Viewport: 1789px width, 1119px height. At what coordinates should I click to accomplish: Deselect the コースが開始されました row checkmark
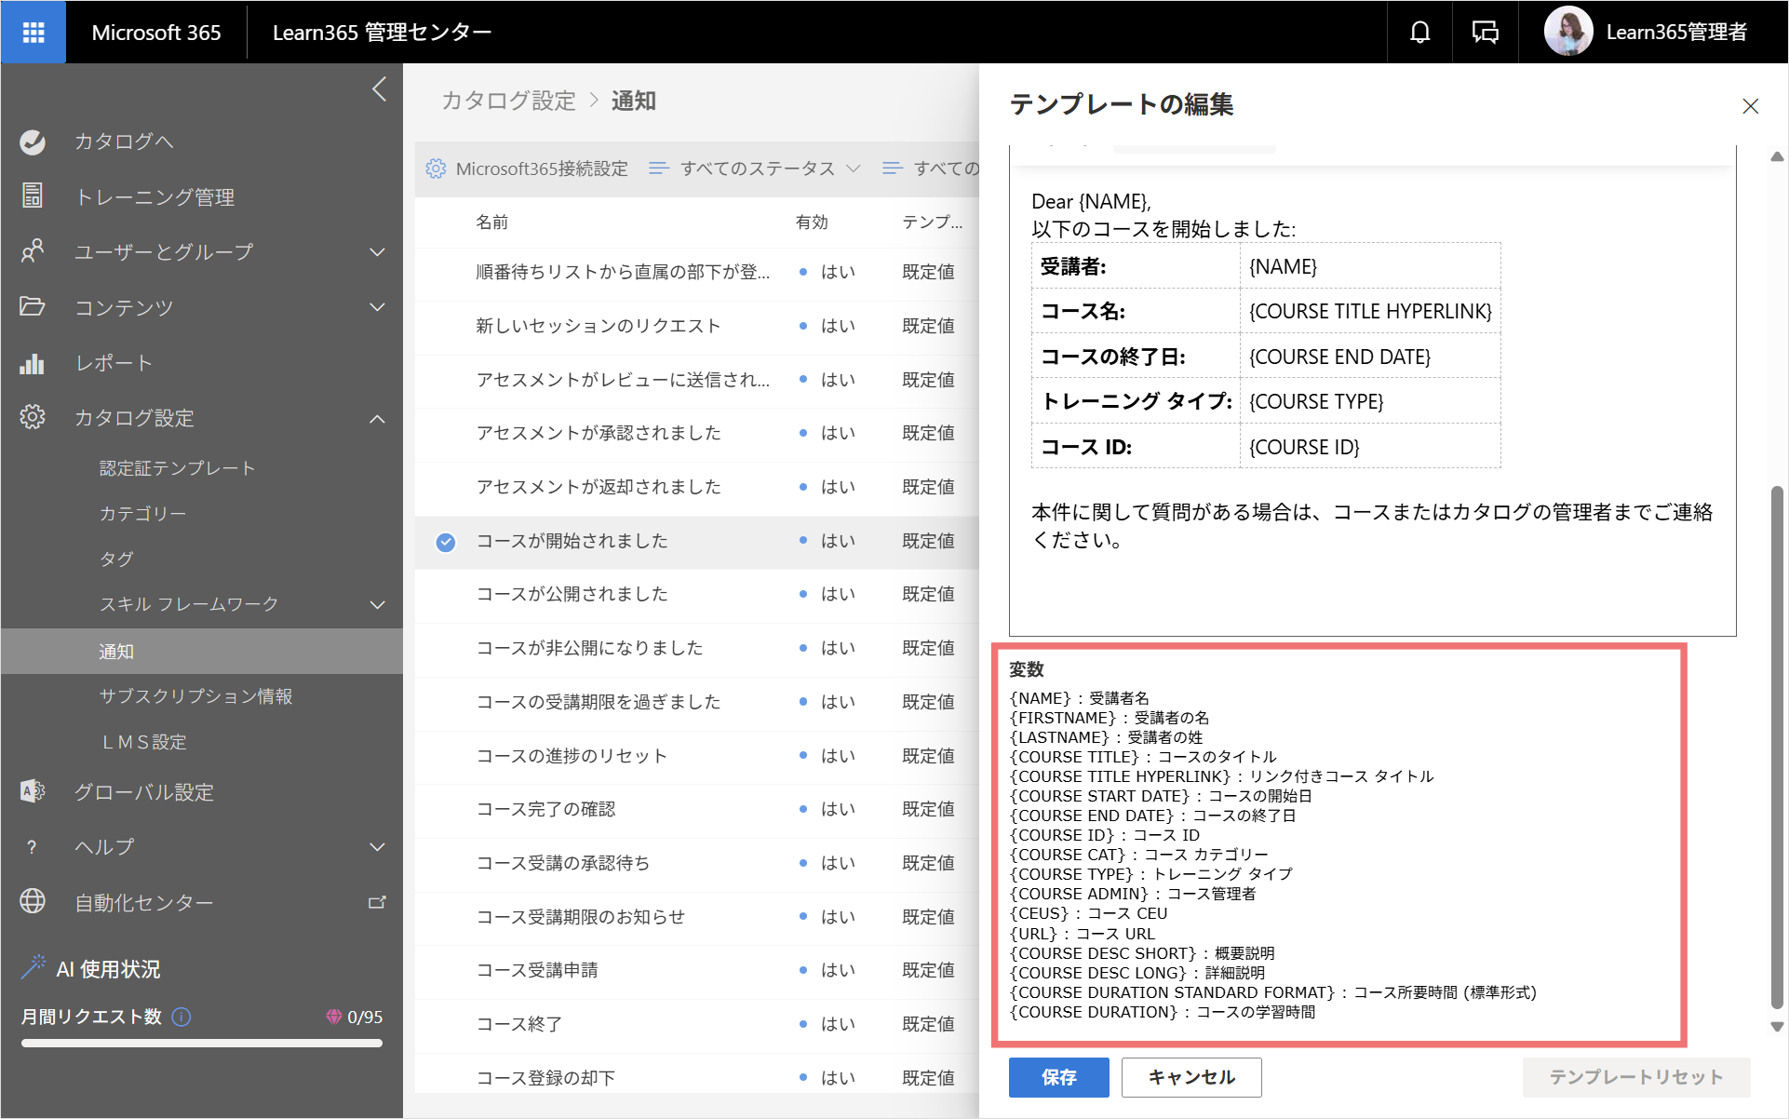coord(446,542)
